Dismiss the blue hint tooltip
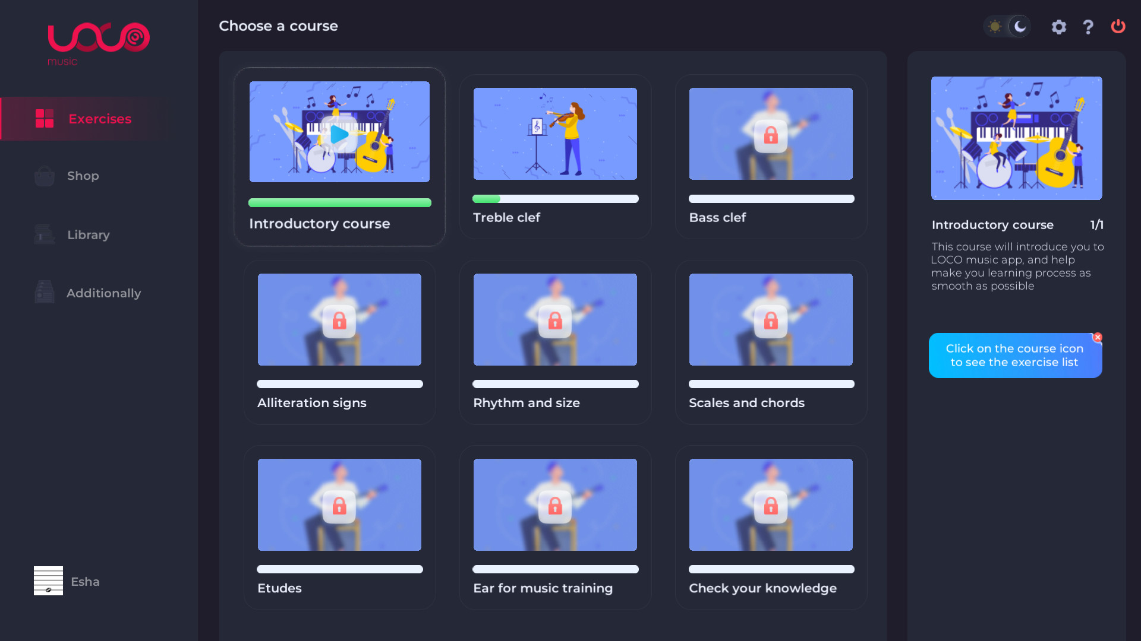 point(1098,337)
